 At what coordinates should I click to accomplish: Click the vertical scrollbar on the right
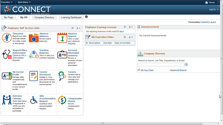(x=222, y=59)
